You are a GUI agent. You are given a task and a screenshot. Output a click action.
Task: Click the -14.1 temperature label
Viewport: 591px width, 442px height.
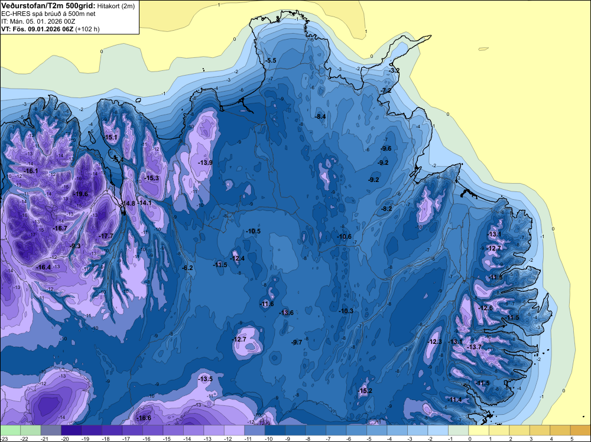(144, 203)
